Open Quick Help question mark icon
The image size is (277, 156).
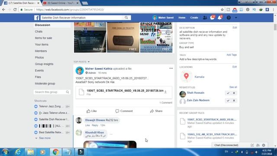coord(229,18)
